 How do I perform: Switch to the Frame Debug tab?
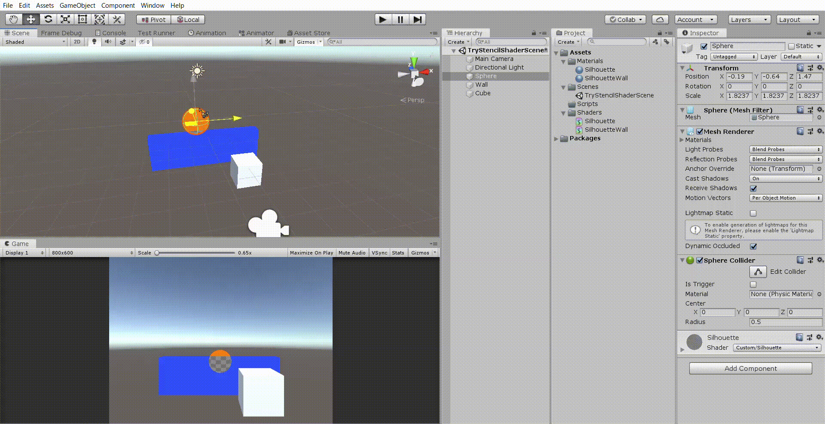61,33
